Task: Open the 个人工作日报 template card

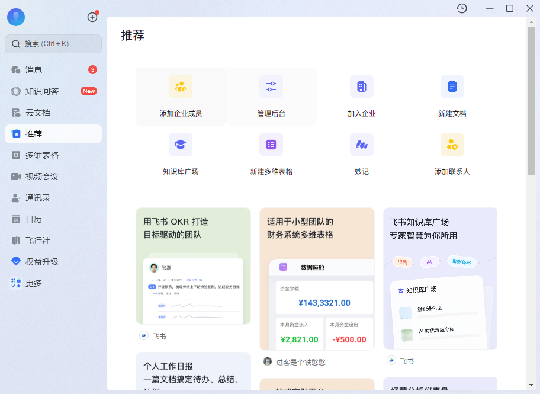Action: [193, 371]
